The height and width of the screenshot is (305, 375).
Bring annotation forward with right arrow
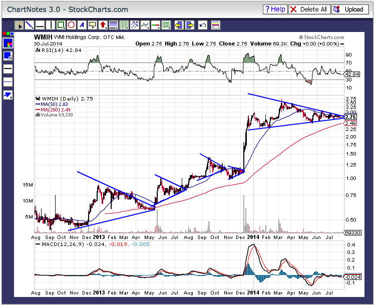[x=190, y=25]
